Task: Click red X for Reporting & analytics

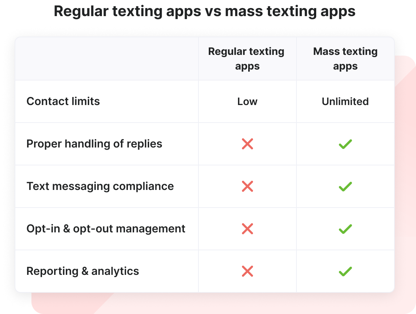Action: tap(247, 271)
